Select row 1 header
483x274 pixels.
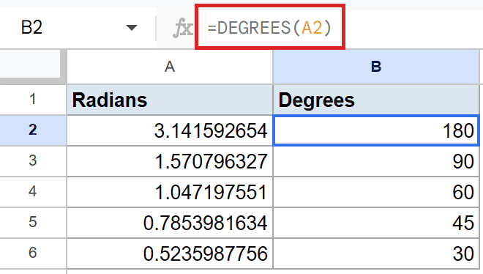(x=33, y=100)
